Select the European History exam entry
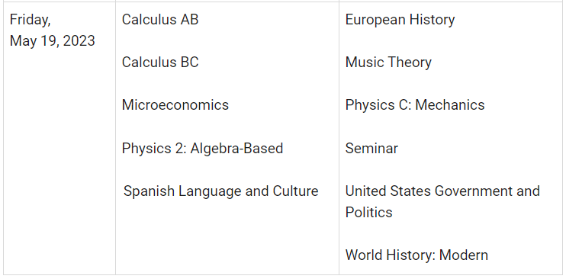Image resolution: width=566 pixels, height=279 pixels. pyautogui.click(x=400, y=20)
